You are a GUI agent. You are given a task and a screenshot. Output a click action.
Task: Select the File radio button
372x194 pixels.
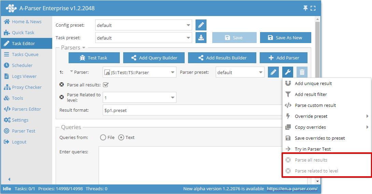coord(103,138)
